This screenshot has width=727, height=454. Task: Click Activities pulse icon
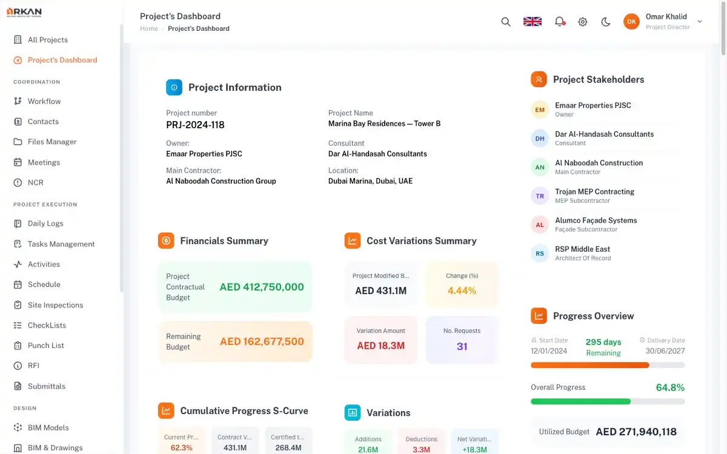point(18,265)
